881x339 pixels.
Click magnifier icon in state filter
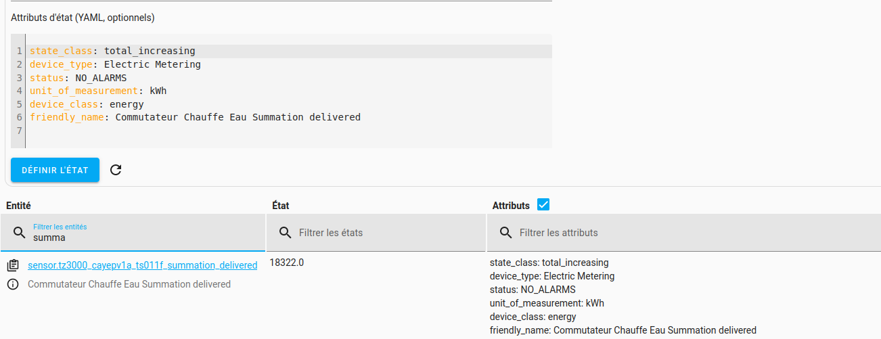(x=285, y=233)
